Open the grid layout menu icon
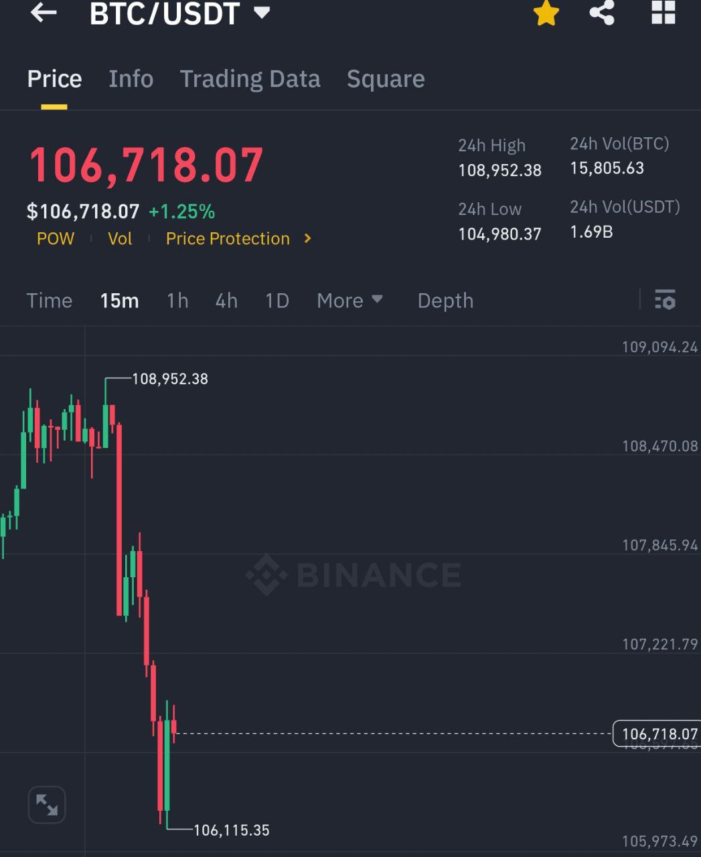The height and width of the screenshot is (857, 701). [663, 12]
